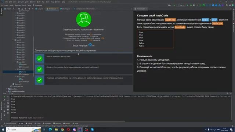Select the Car tab in Run panel
Viewport: 235px width, 132px height.
pos(11,93)
